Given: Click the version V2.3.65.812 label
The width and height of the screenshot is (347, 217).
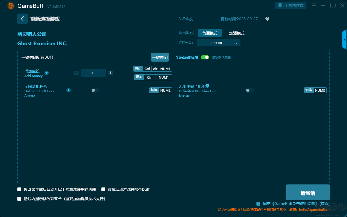Looking at the screenshot, I should click(56, 7).
